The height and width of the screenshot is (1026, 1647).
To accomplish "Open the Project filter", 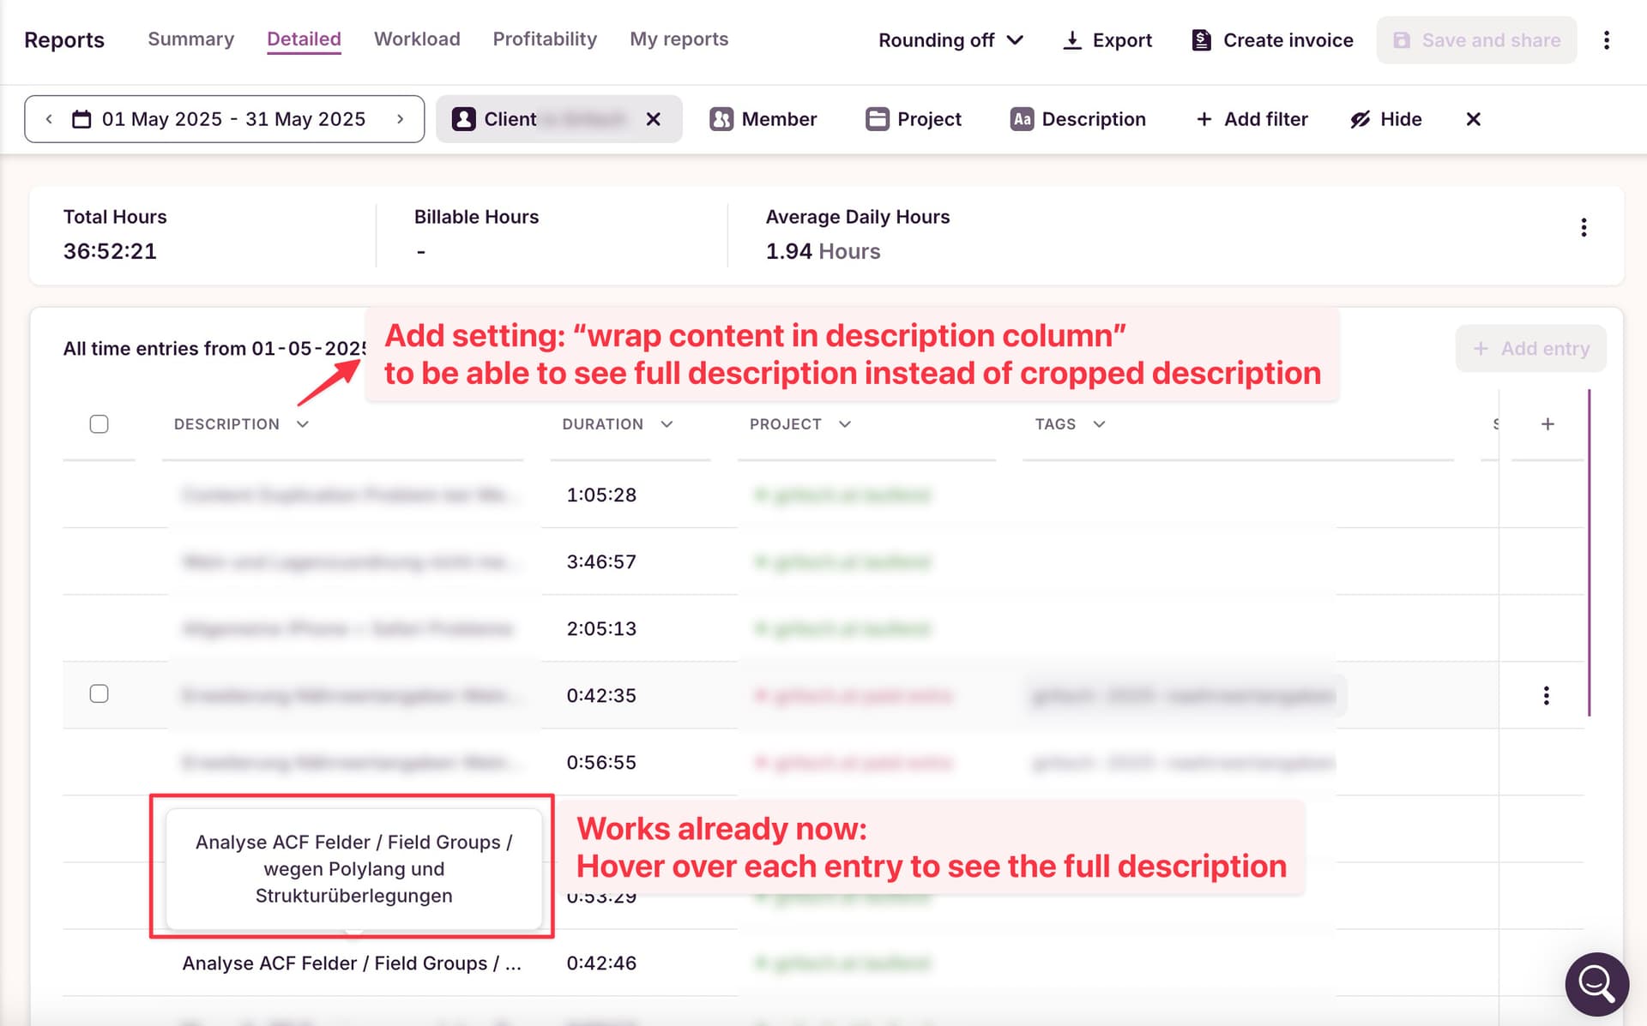I will [914, 119].
